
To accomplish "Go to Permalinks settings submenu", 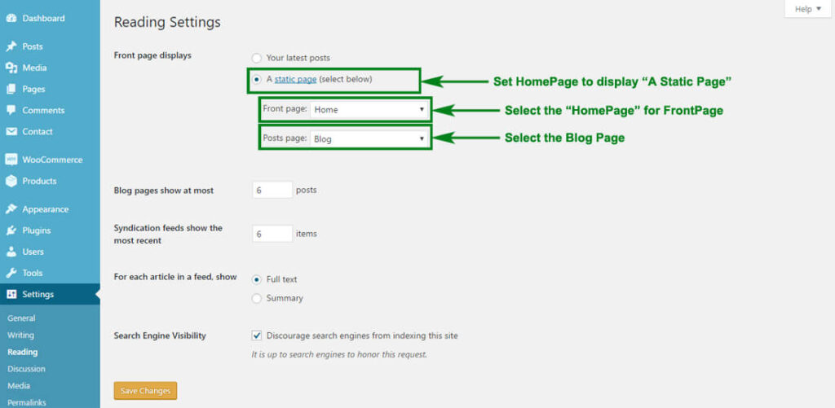I will [28, 402].
